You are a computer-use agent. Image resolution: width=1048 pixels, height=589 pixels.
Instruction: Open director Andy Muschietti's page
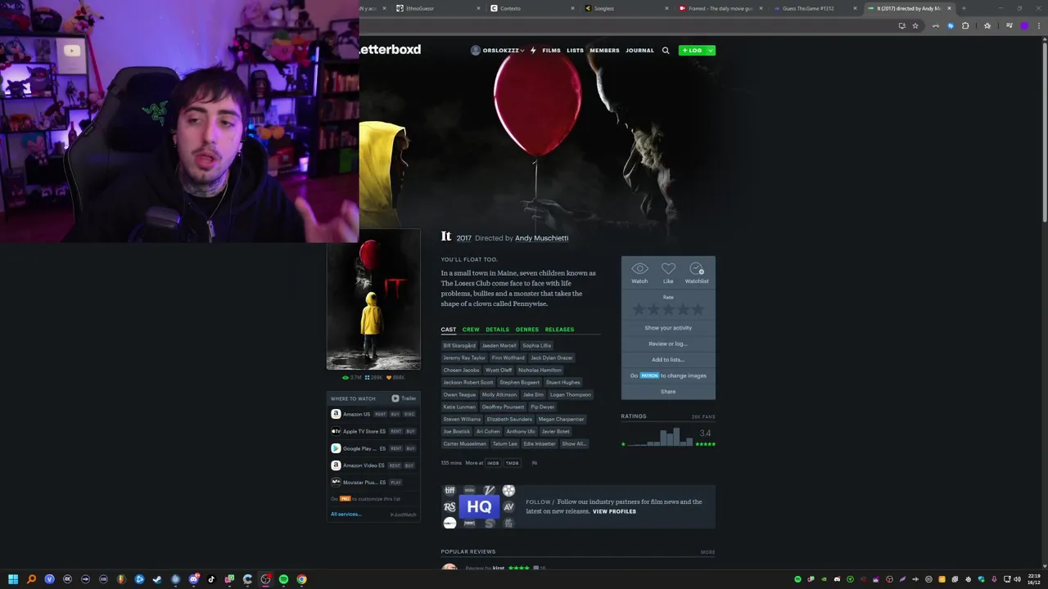click(541, 238)
